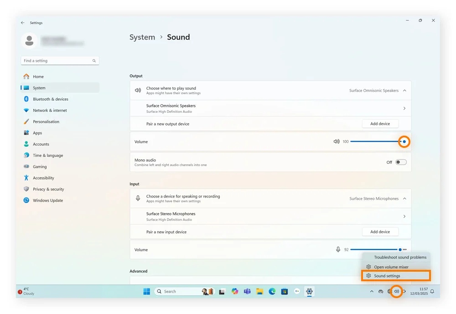456x314 pixels.
Task: Choose Open volume mixer
Action: click(x=391, y=267)
